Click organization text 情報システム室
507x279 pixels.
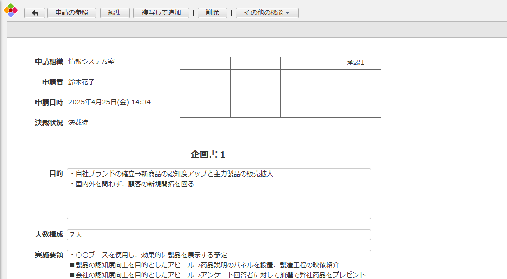coord(91,61)
